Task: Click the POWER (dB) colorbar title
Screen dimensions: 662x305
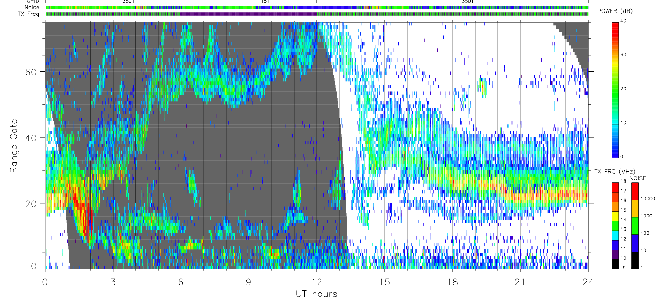Action: [615, 11]
